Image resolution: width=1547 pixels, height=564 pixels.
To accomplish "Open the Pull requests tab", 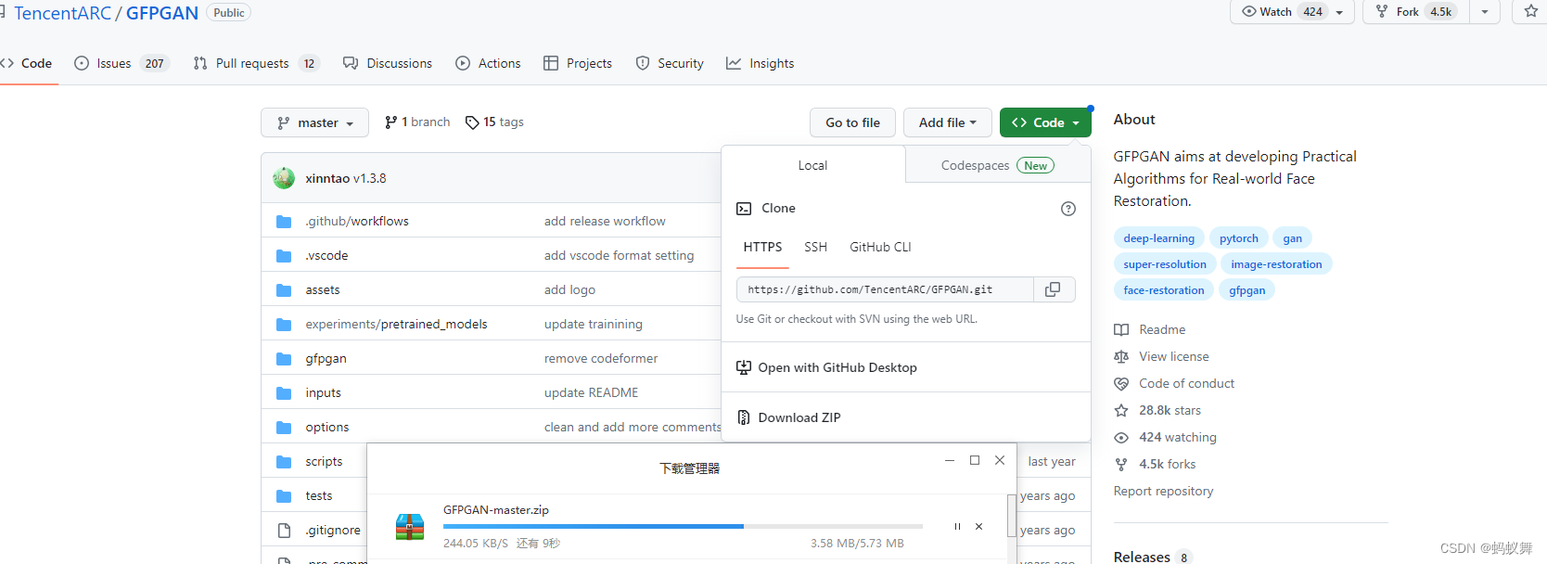I will click(x=256, y=63).
